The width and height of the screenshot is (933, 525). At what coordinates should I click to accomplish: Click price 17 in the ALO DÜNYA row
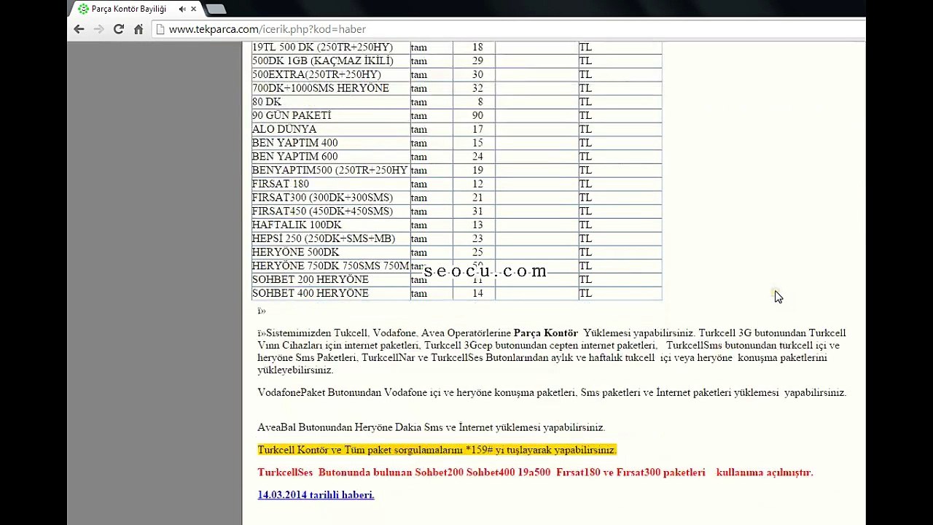[x=477, y=129]
